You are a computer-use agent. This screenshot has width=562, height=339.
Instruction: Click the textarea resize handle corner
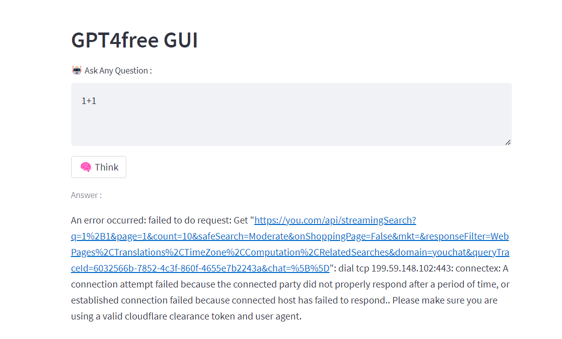click(x=508, y=142)
